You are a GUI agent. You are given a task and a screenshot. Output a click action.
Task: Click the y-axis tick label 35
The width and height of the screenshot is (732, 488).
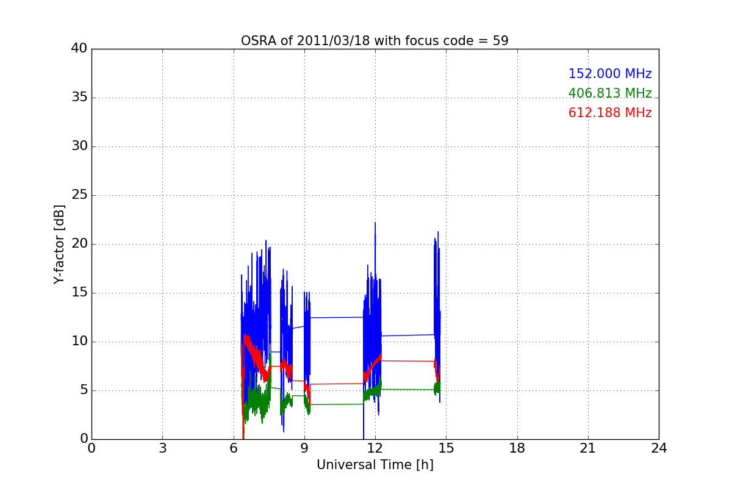[x=79, y=98]
